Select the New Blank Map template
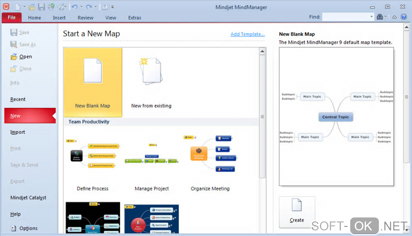Viewport: 412px width, 236px height. [x=93, y=82]
